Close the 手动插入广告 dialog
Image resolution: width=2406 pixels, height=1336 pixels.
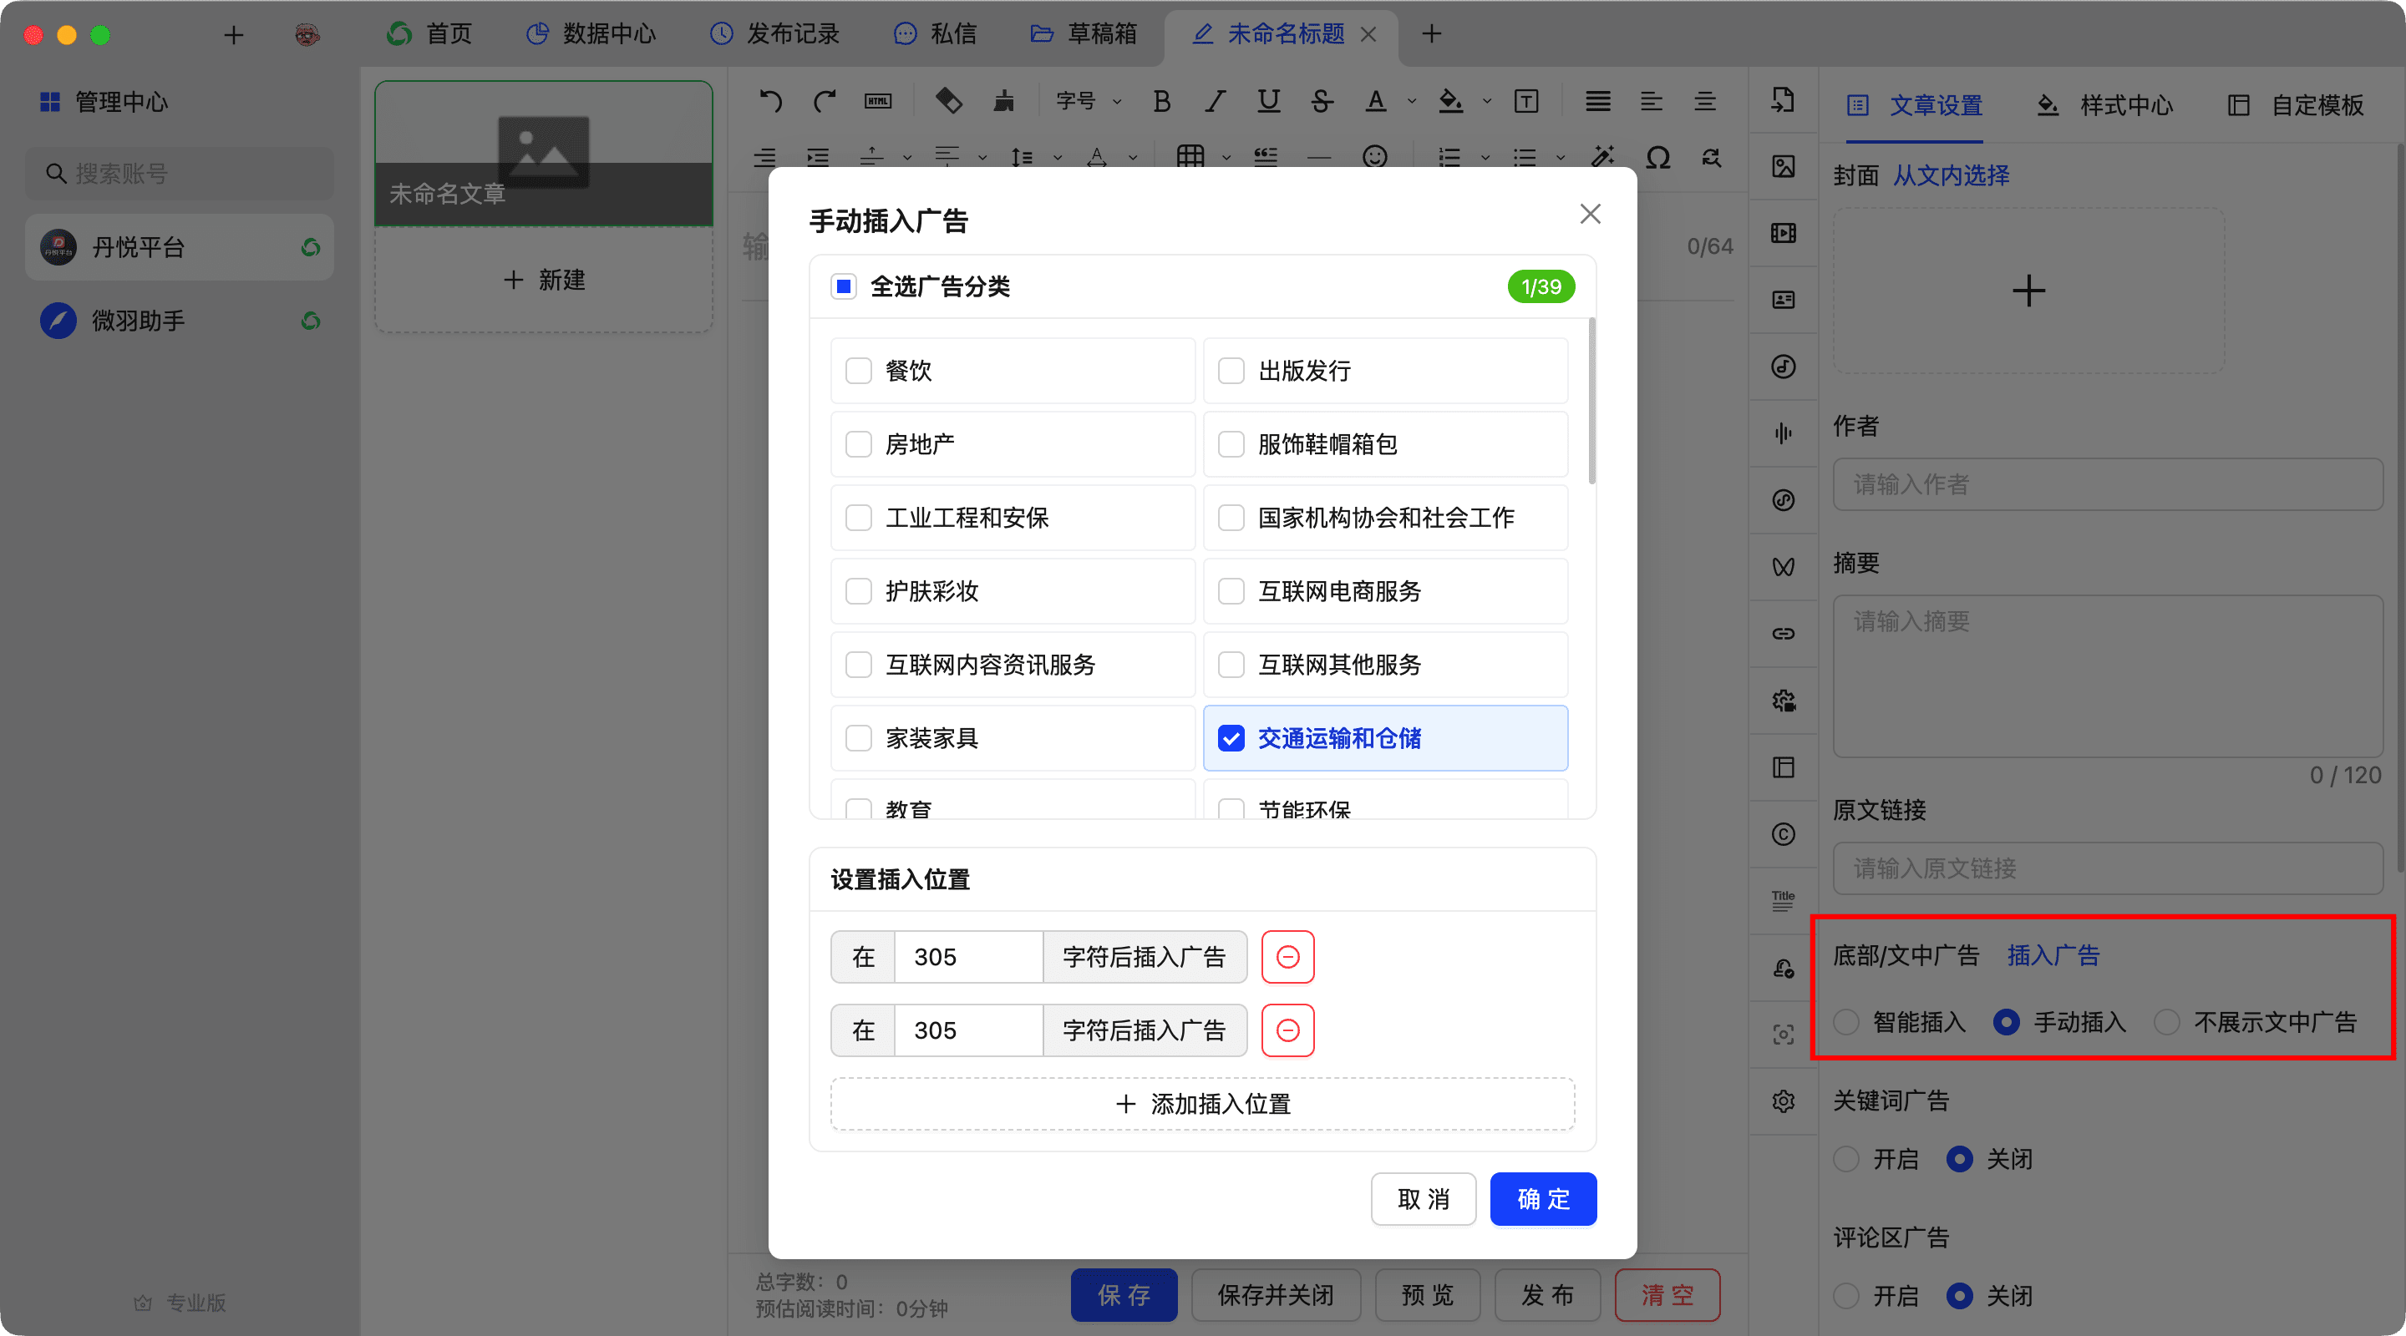pyautogui.click(x=1590, y=214)
